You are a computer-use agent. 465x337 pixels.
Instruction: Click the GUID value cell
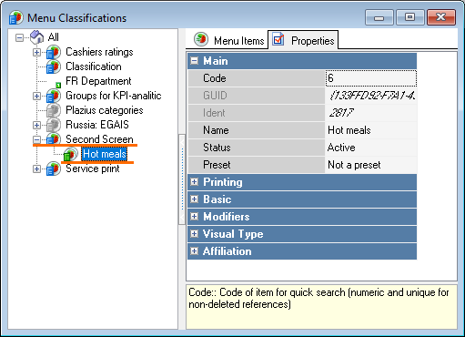(371, 96)
